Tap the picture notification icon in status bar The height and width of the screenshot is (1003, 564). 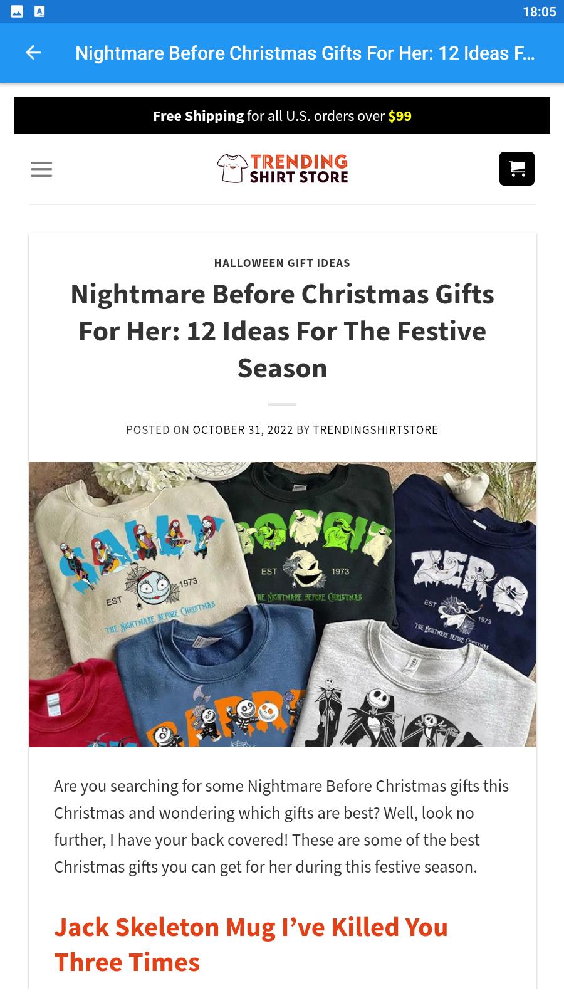[17, 11]
